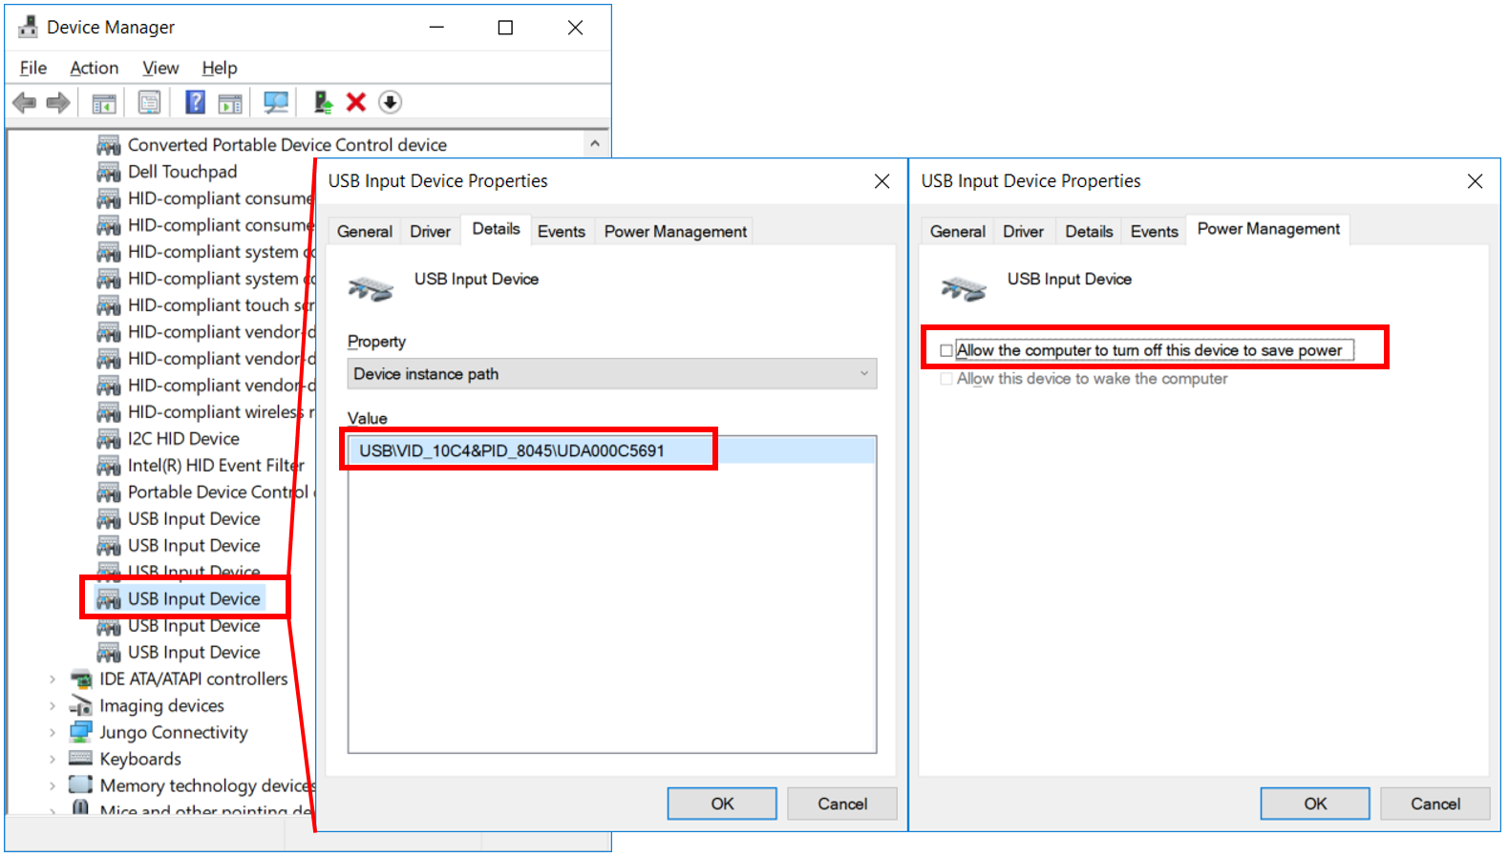The image size is (1508, 857).
Task: Click the IDE ATA/ATAPI controllers icon
Action: [x=80, y=679]
